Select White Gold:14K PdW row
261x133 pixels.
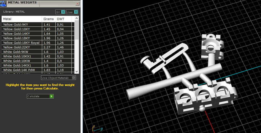point(38,70)
